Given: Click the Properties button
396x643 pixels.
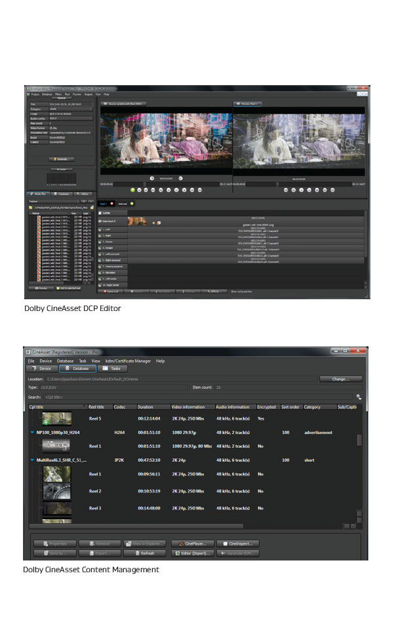Looking at the screenshot, I should tap(55, 543).
